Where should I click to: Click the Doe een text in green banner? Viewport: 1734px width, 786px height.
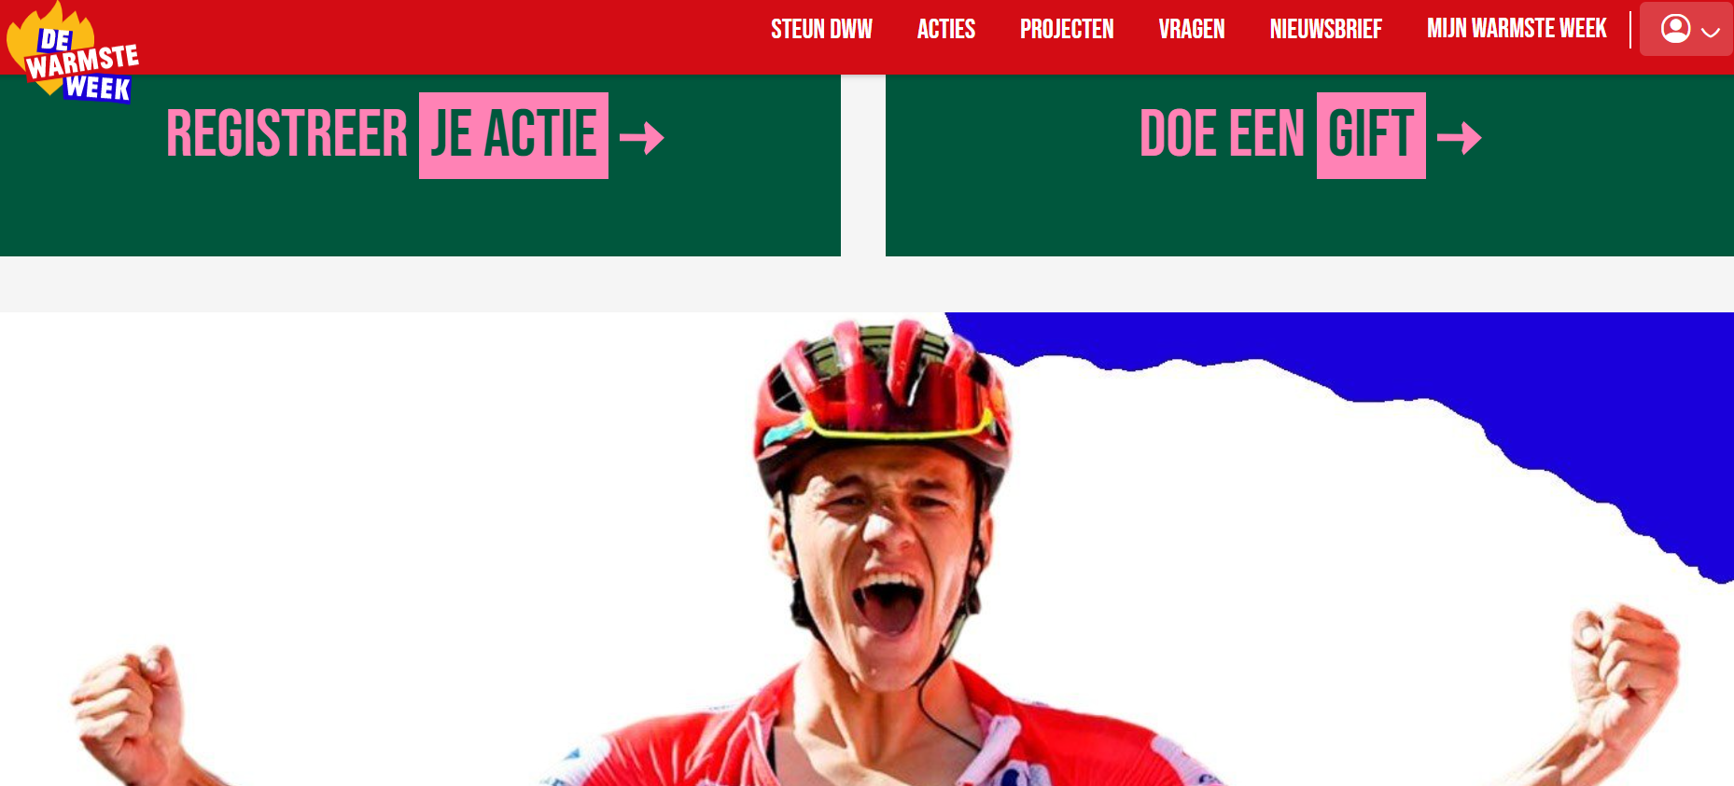[1222, 134]
